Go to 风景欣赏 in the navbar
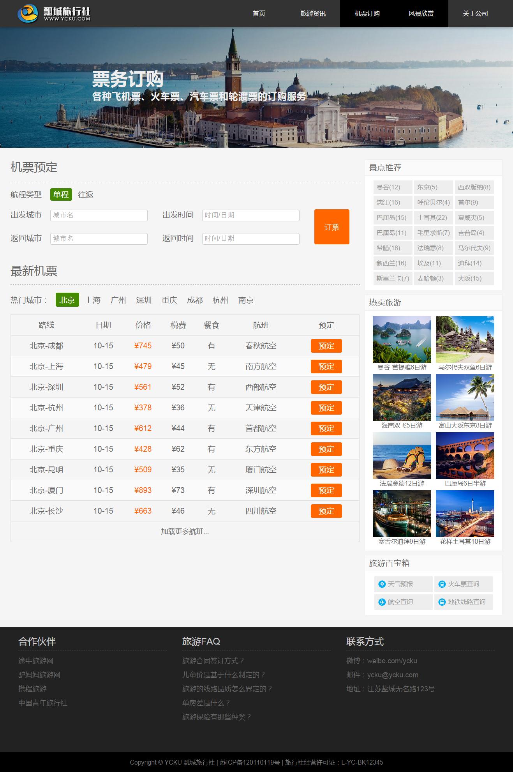The image size is (513, 772). [421, 14]
